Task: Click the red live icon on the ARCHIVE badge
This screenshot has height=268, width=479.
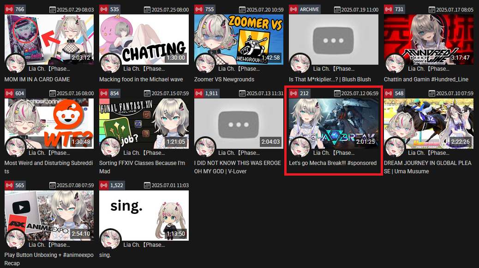Action: tap(294, 10)
